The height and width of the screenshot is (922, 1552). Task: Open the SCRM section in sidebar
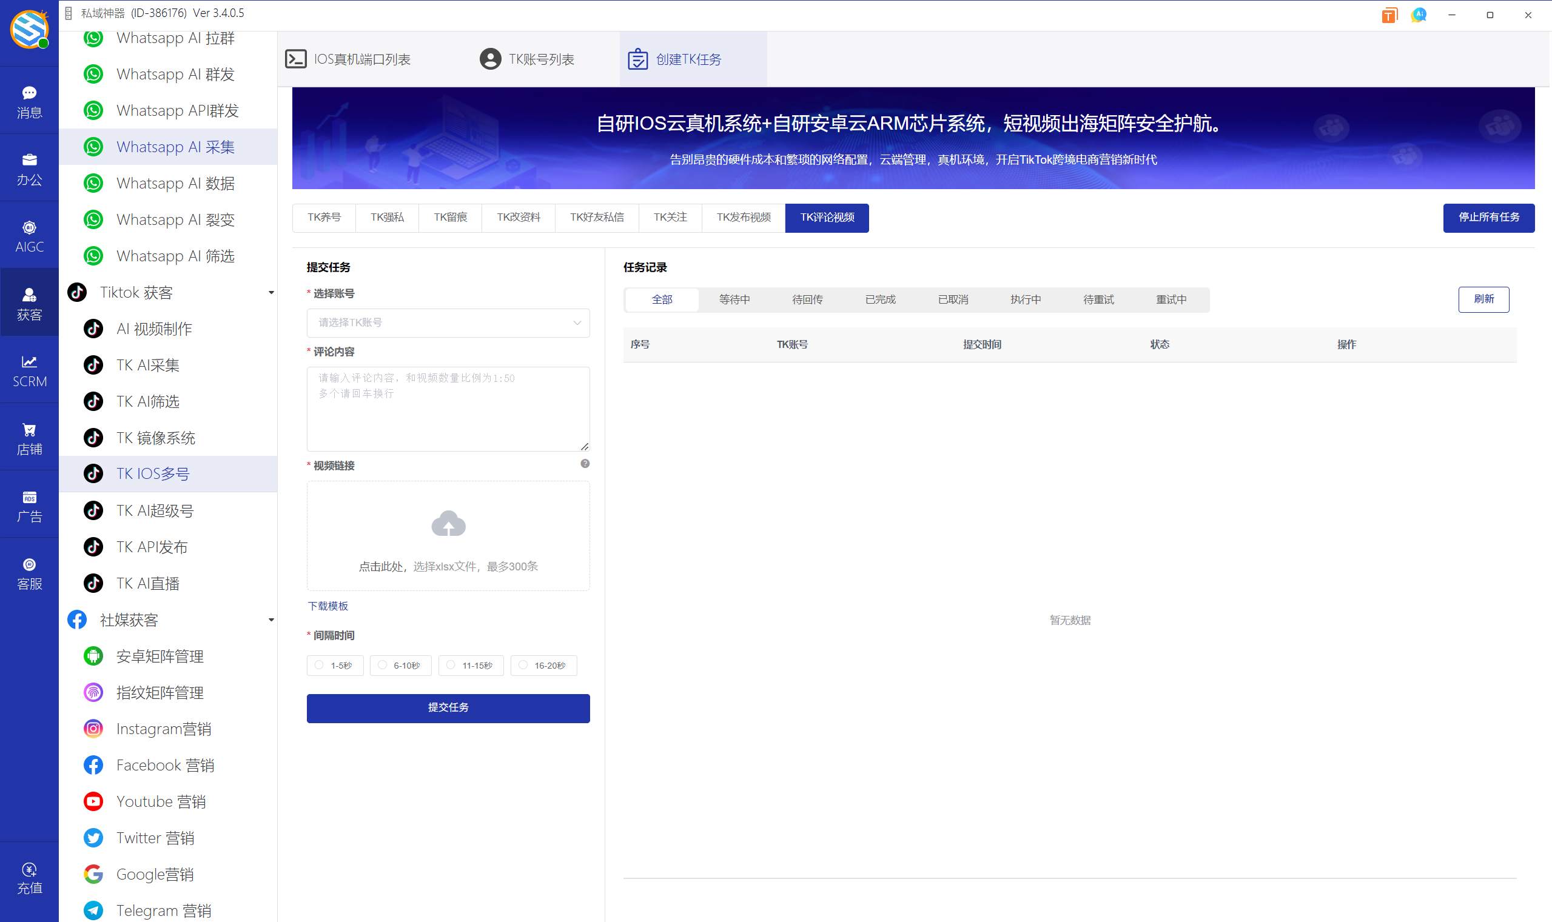[29, 370]
